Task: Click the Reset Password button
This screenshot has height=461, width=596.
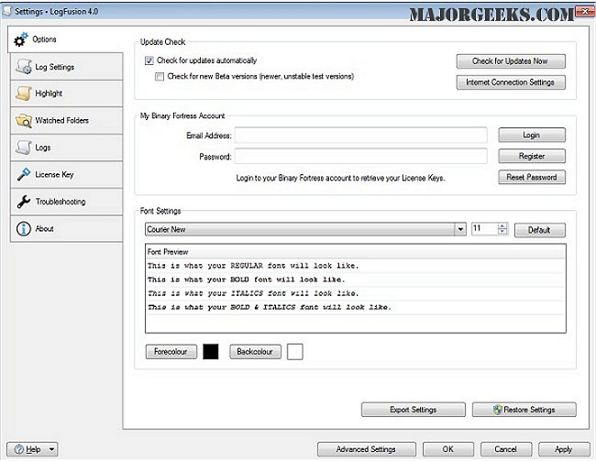Action: (x=532, y=177)
